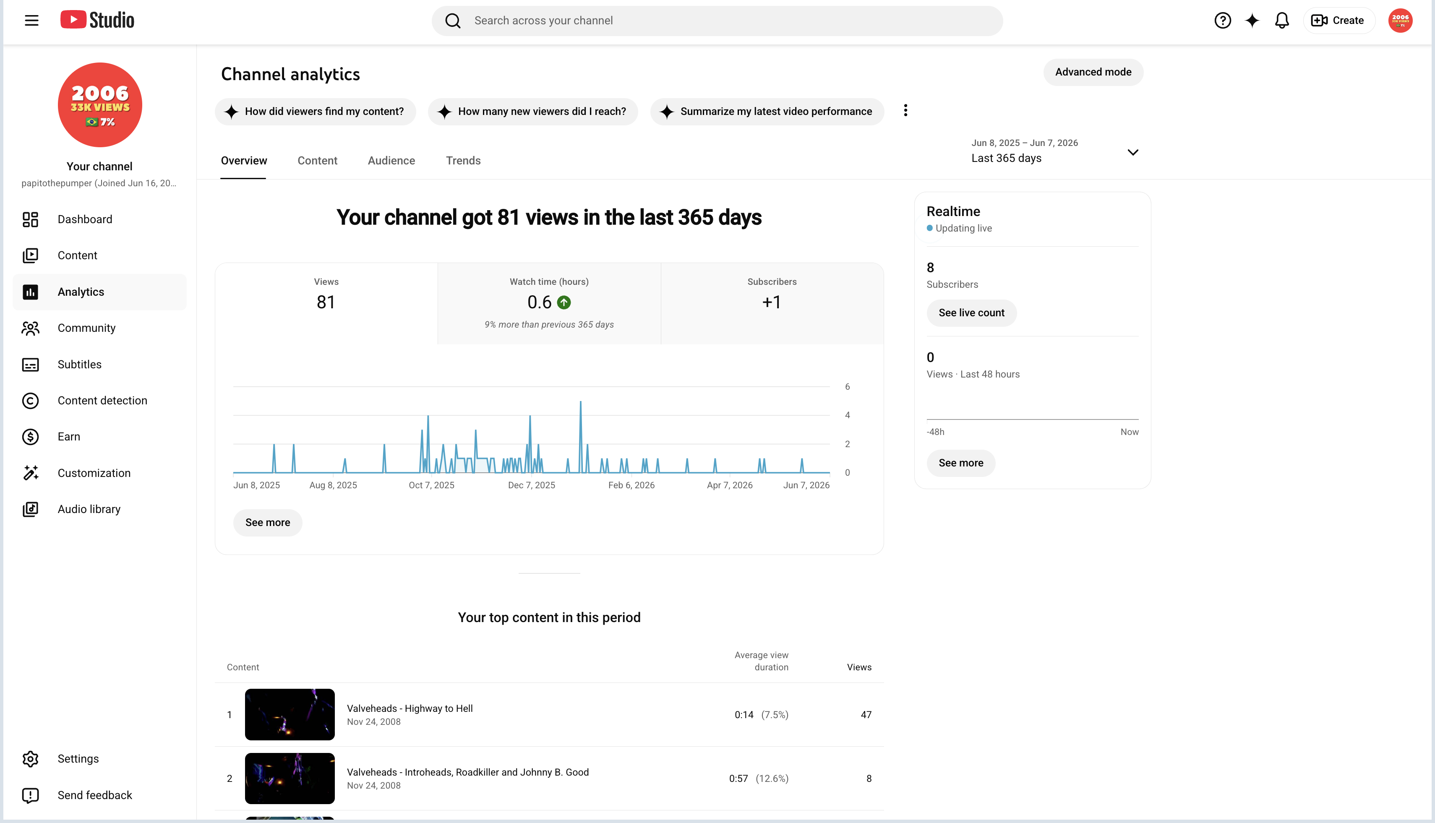
Task: Click the Content sidebar icon
Action: 31,255
